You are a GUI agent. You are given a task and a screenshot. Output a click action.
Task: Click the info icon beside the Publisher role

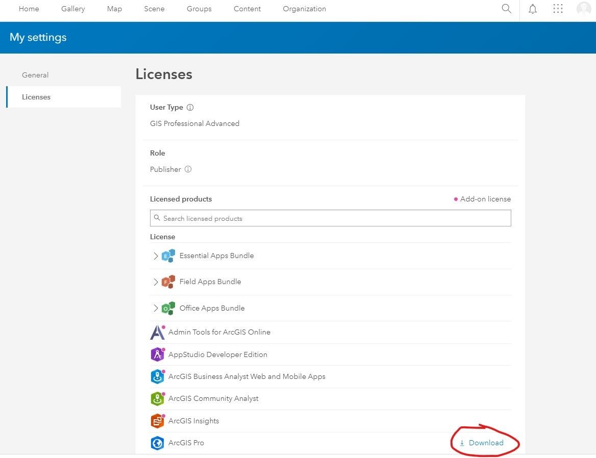[x=188, y=169]
